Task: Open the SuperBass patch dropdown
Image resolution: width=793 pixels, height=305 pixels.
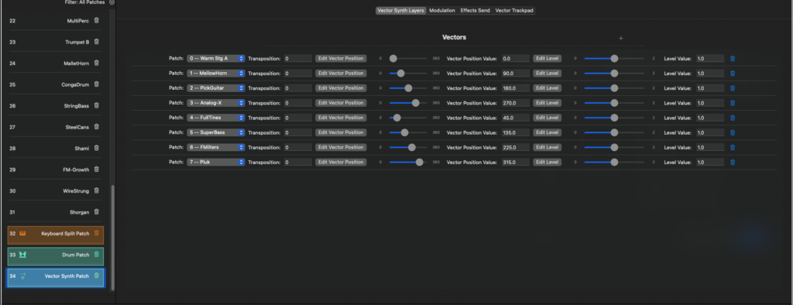Action: [216, 132]
